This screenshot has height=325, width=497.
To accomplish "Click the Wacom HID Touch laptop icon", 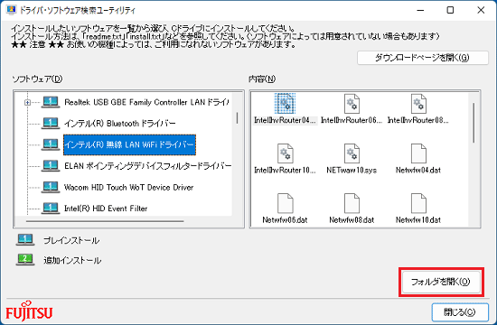I will pyautogui.click(x=51, y=187).
